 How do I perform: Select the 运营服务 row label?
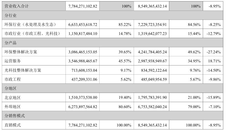(13, 61)
